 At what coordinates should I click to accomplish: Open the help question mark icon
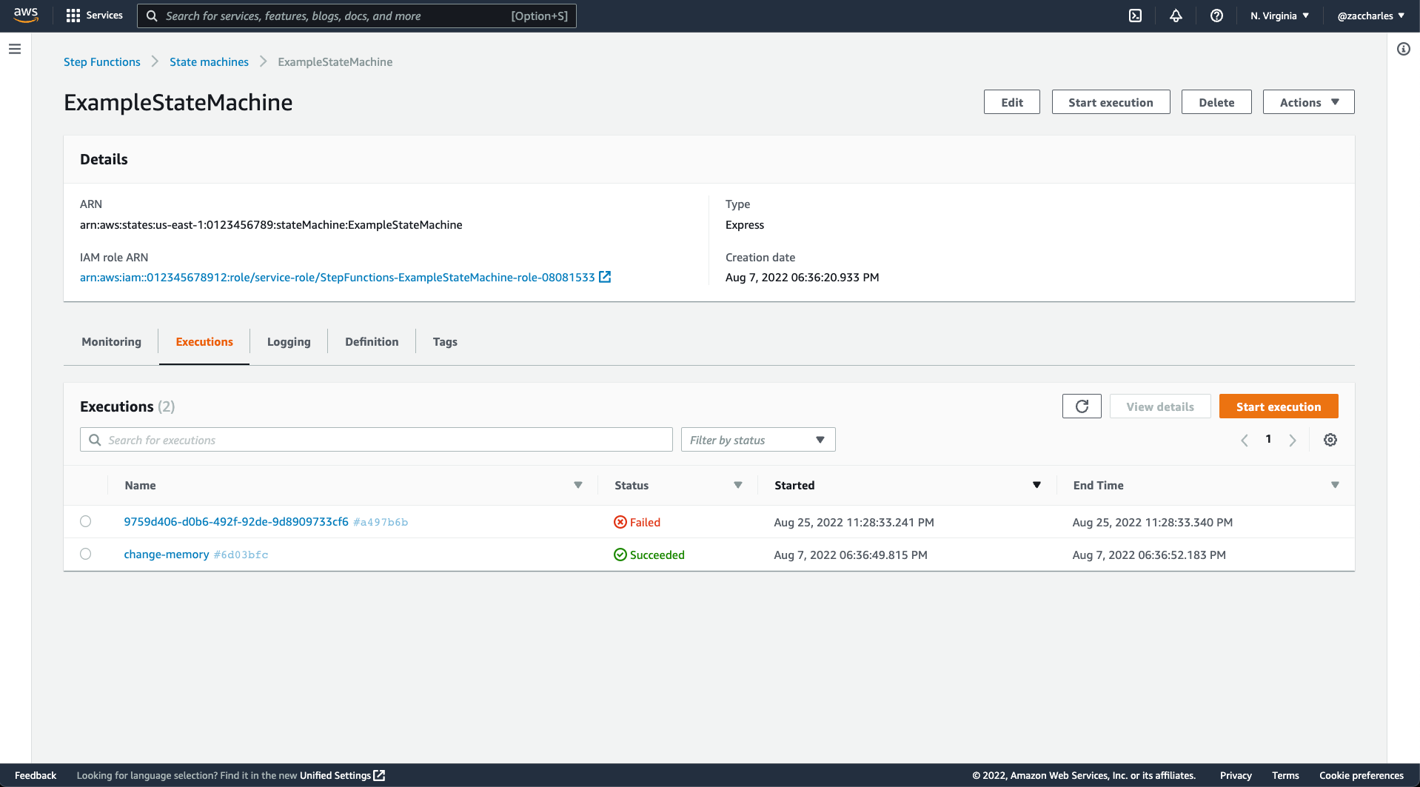click(x=1216, y=16)
